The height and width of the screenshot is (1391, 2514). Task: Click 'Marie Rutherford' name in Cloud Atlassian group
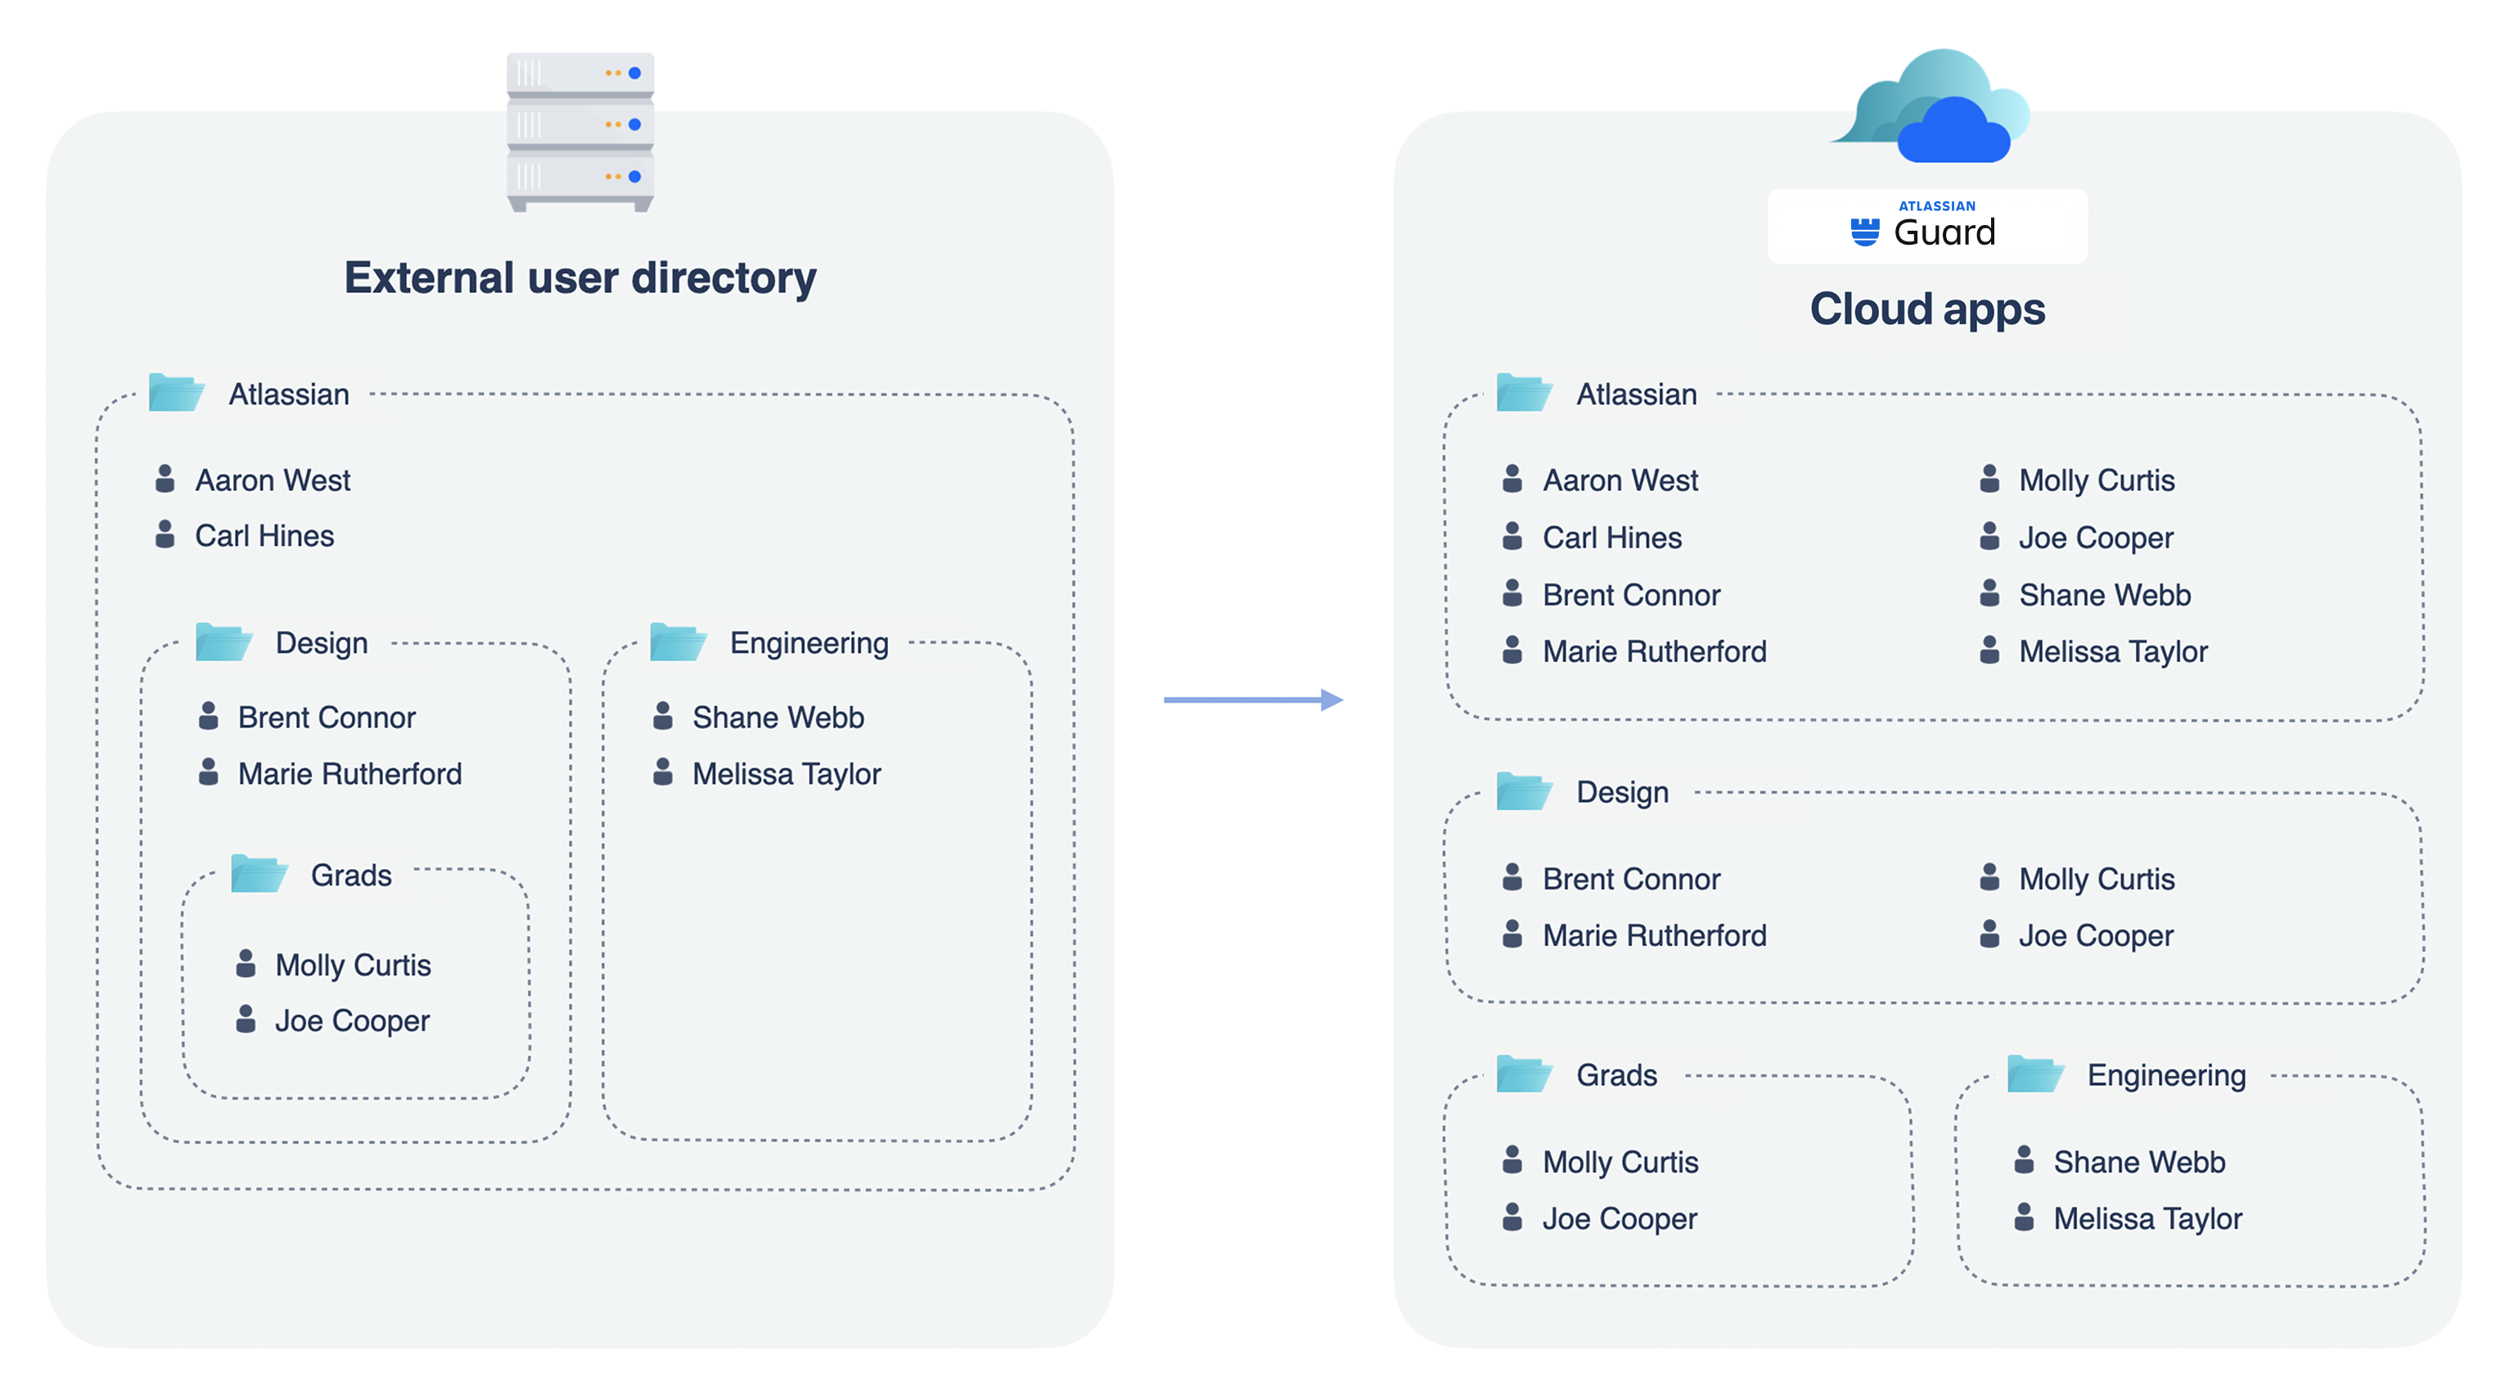point(1654,651)
